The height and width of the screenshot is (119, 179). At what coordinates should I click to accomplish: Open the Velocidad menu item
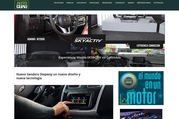[59, 3]
